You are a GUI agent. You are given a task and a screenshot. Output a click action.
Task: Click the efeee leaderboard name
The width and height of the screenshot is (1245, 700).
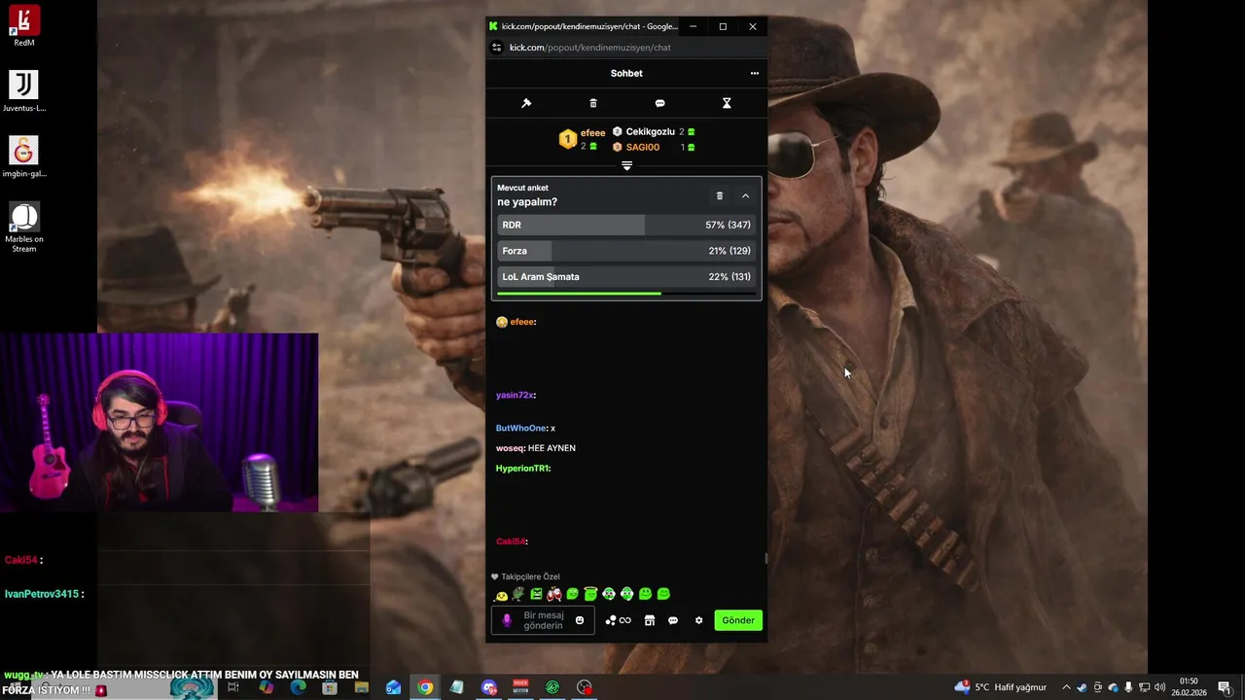[x=592, y=133]
